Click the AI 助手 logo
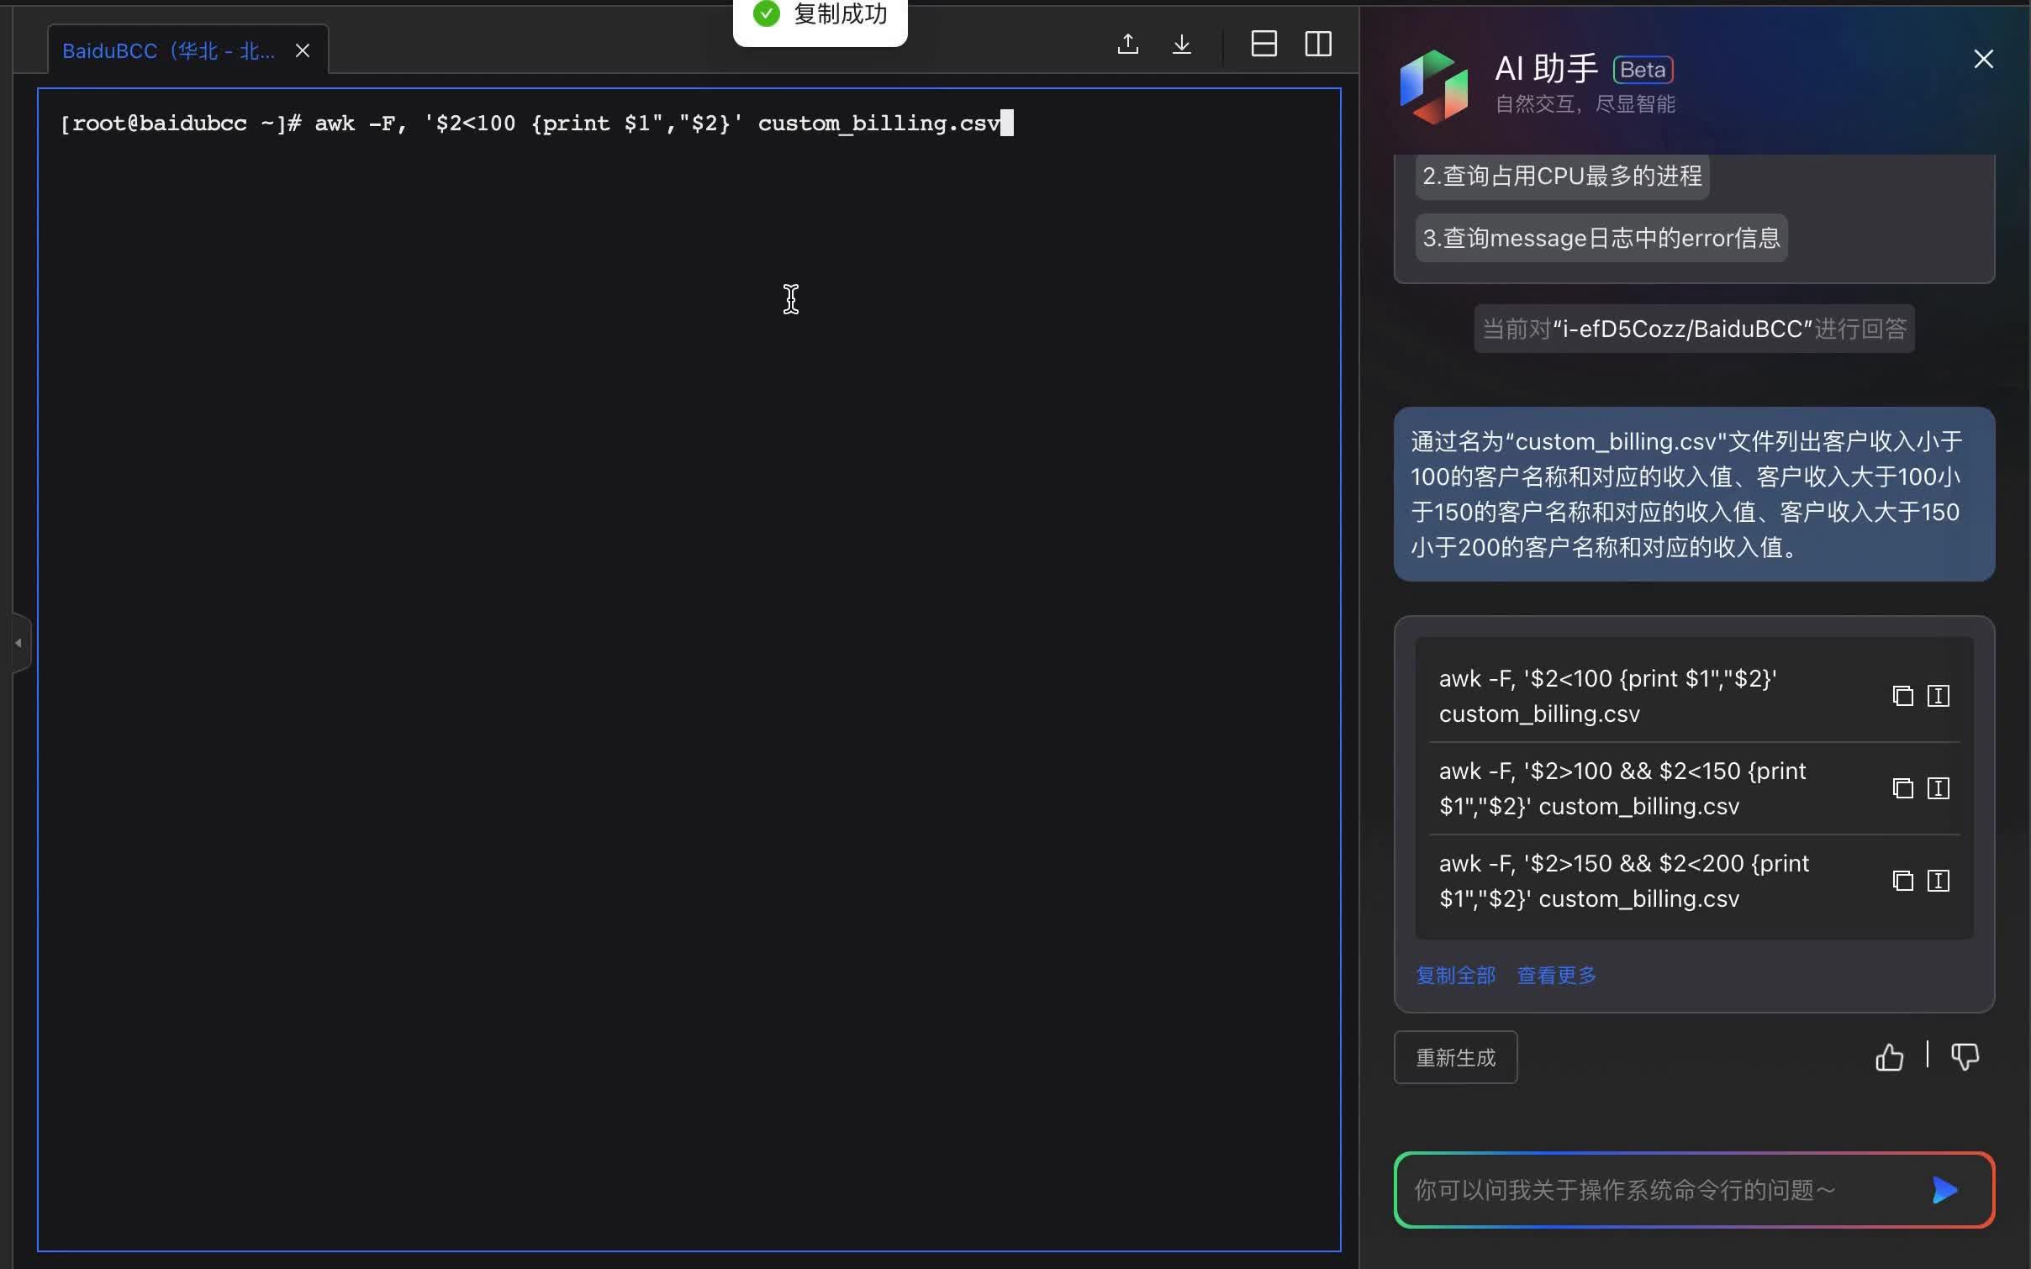The image size is (2031, 1269). (x=1433, y=86)
